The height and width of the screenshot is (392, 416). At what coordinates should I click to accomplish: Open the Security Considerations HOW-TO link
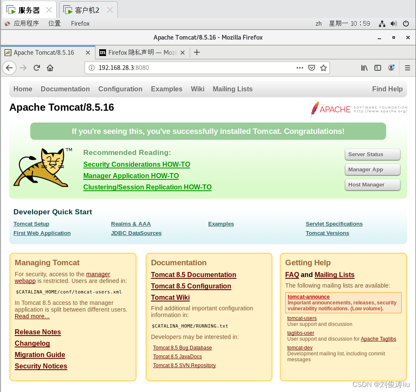[137, 164]
